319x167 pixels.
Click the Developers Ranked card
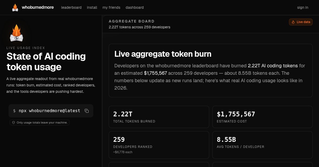pos(159,145)
